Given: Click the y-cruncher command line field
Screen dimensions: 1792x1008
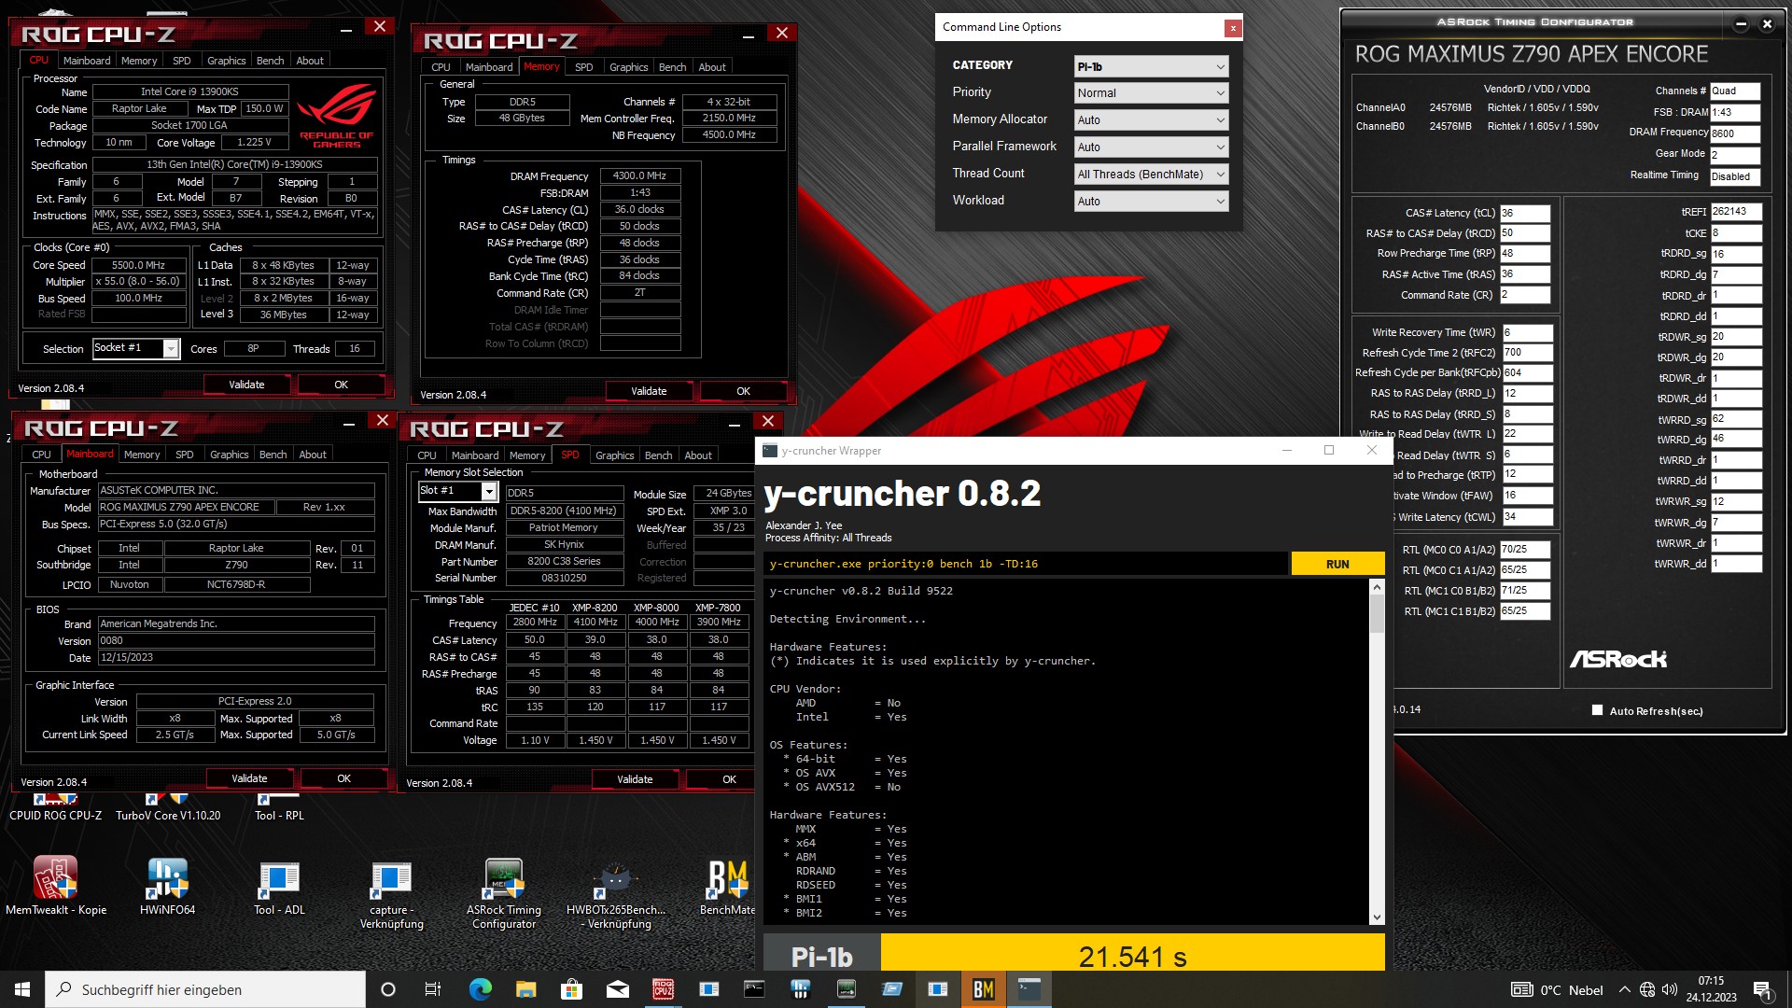Looking at the screenshot, I should (1027, 564).
